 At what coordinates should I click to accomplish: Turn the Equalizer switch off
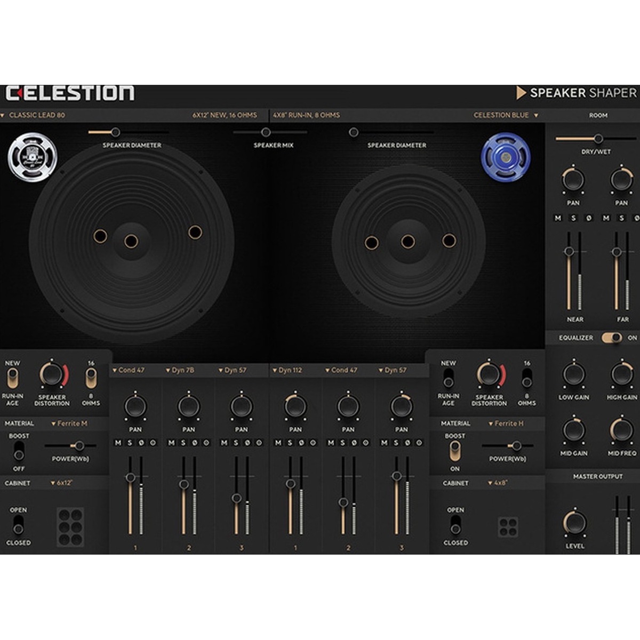pos(612,338)
